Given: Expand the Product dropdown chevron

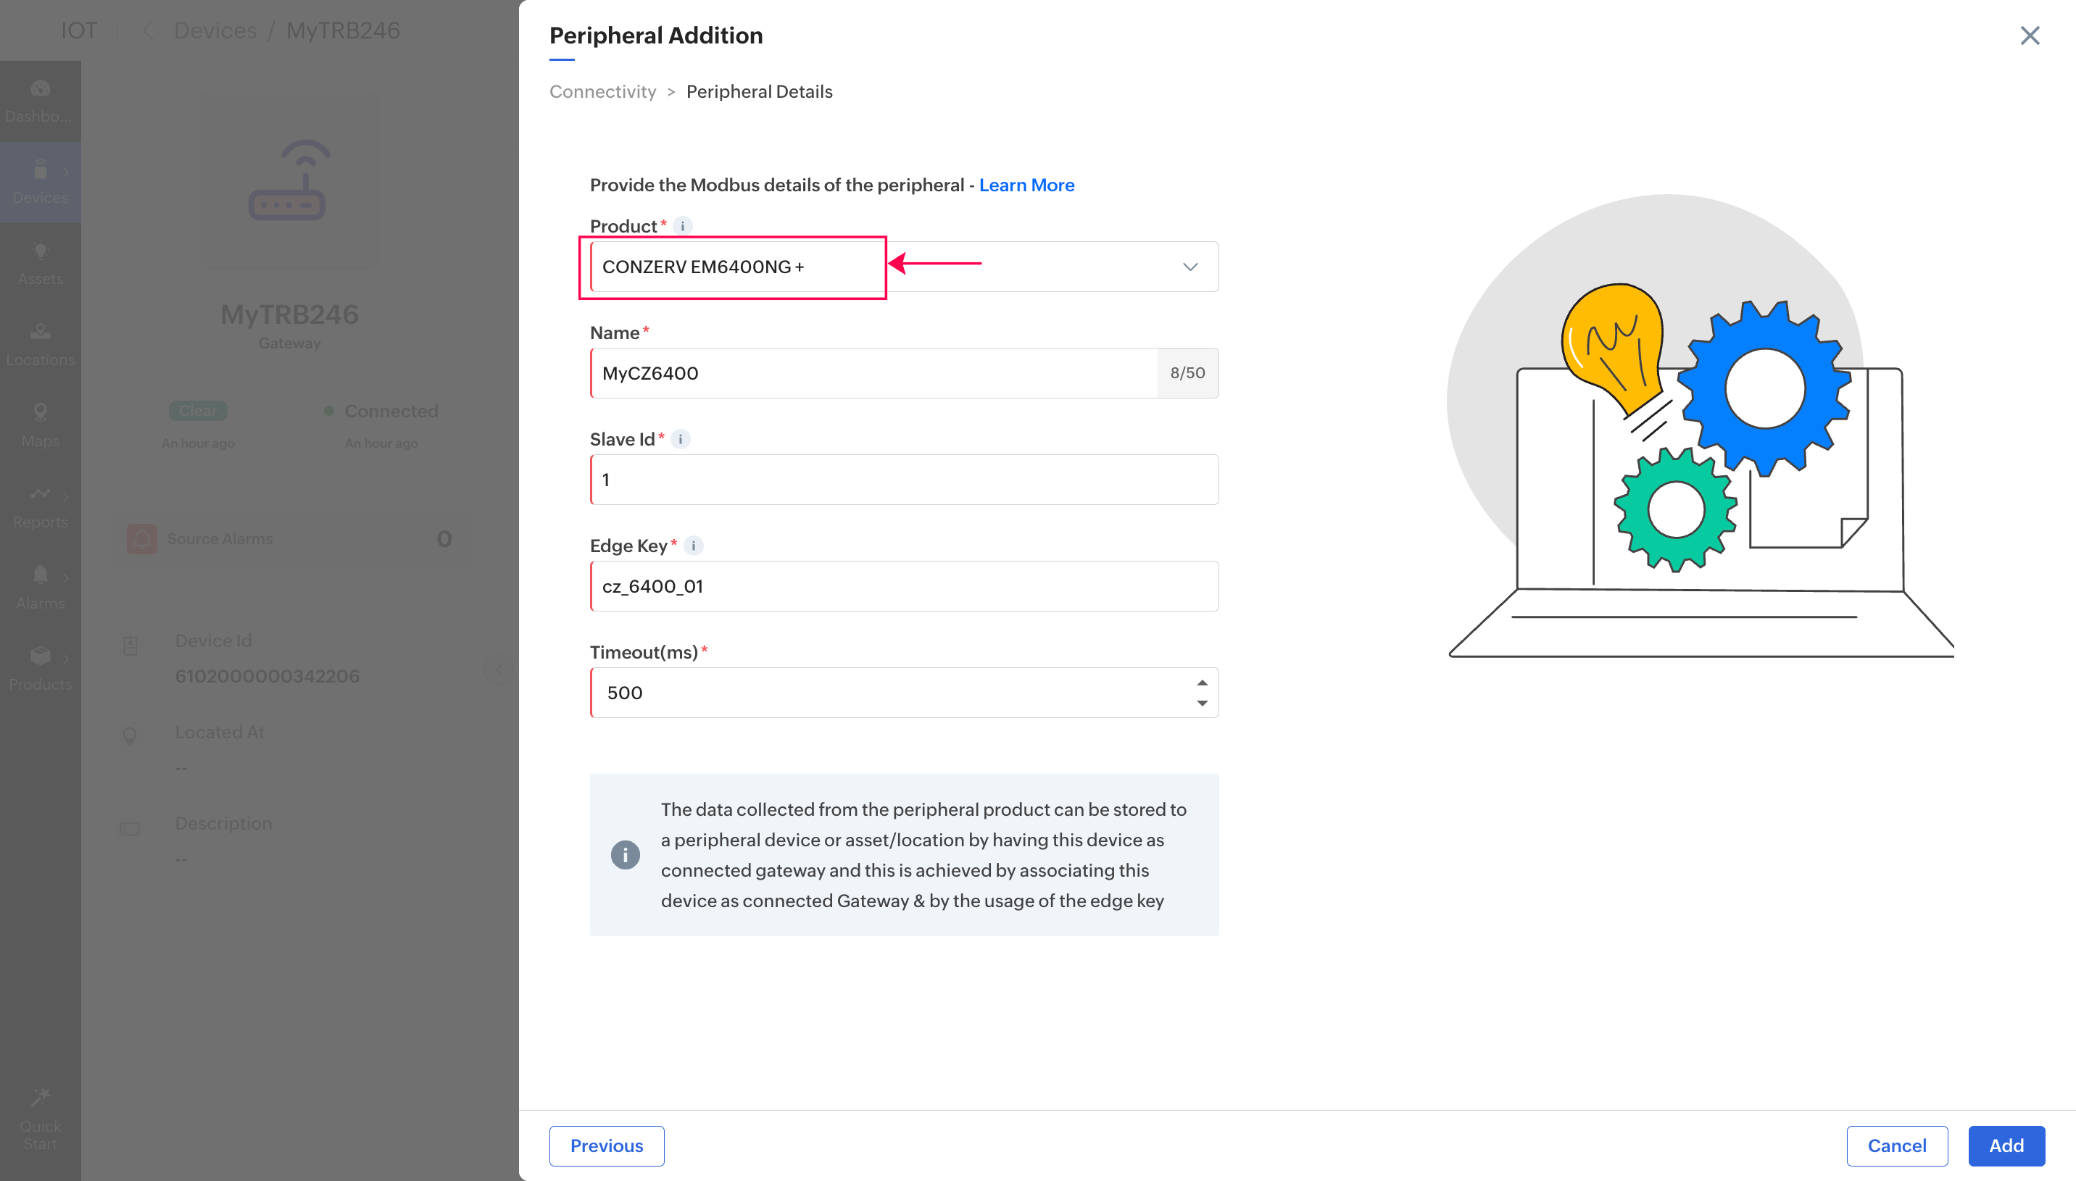Looking at the screenshot, I should 1189,267.
